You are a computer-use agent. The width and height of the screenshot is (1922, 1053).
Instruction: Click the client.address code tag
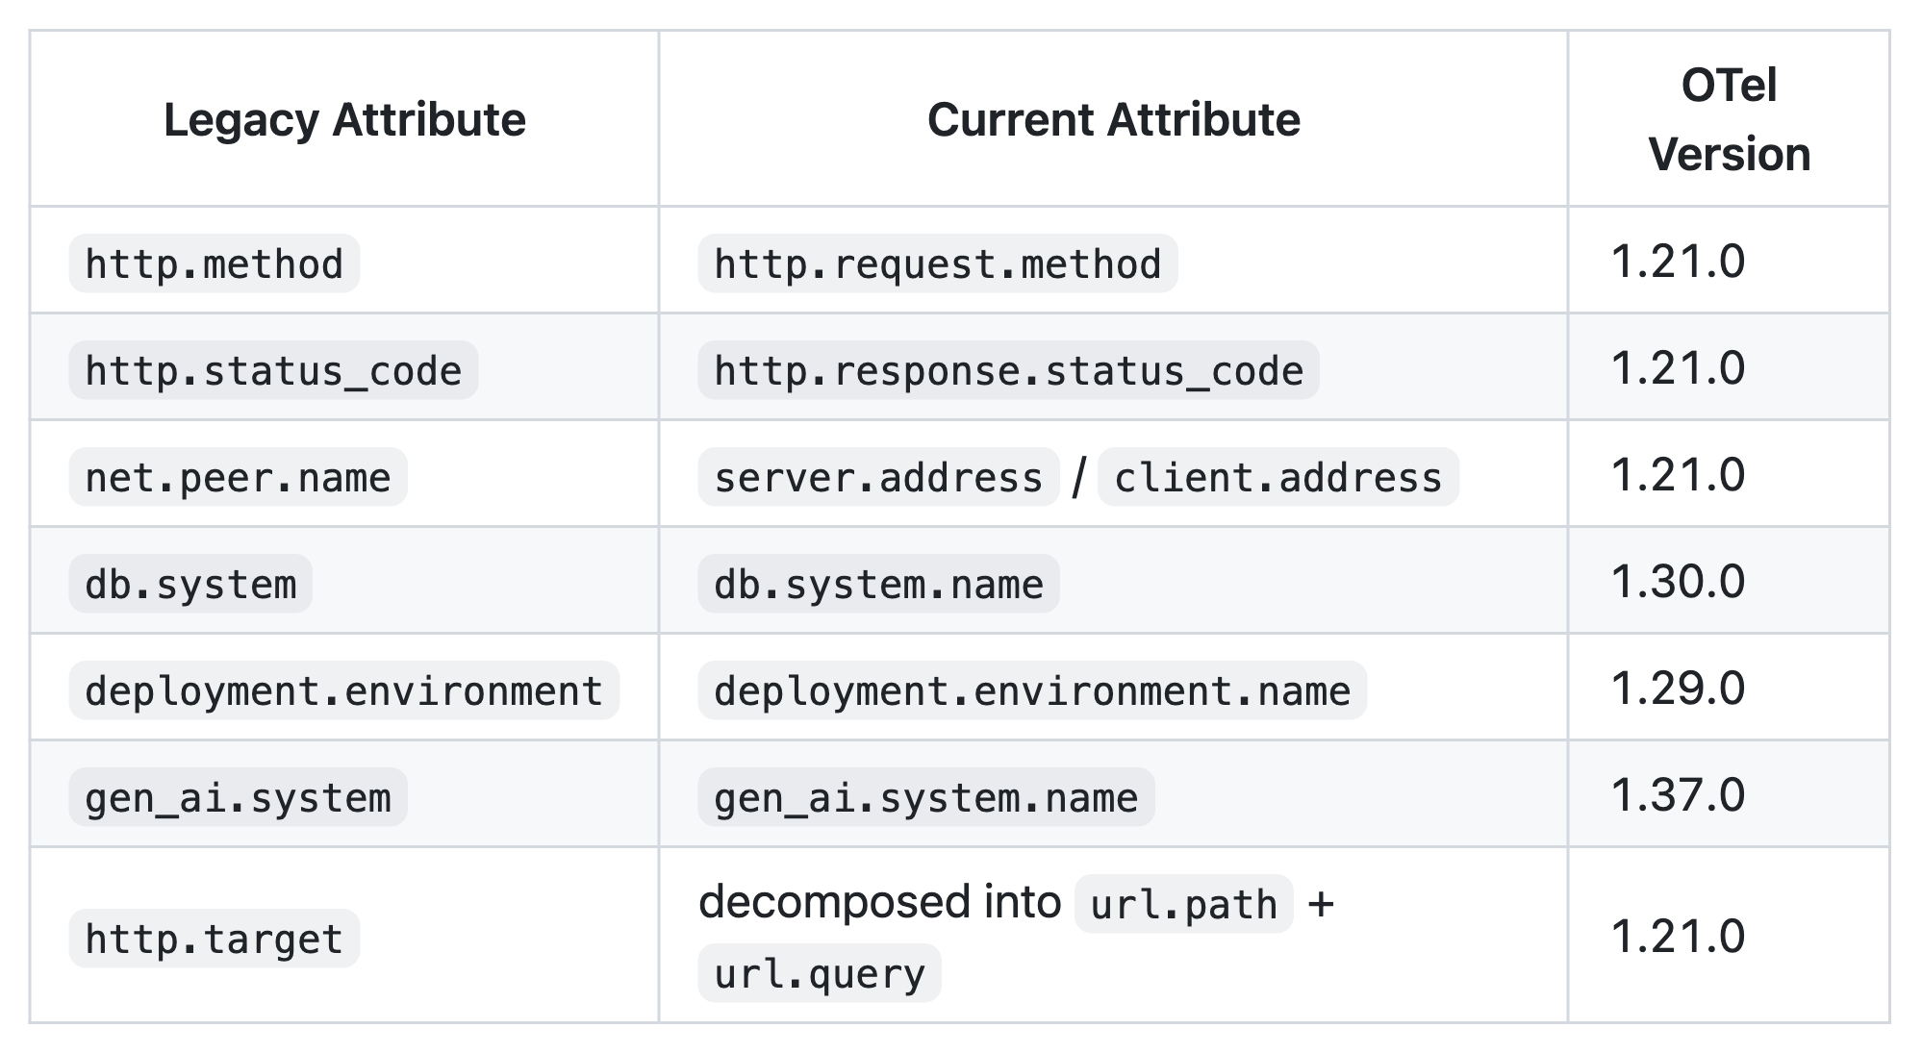(1277, 478)
